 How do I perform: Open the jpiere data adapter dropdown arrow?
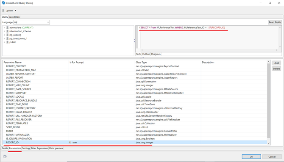pos(15,11)
